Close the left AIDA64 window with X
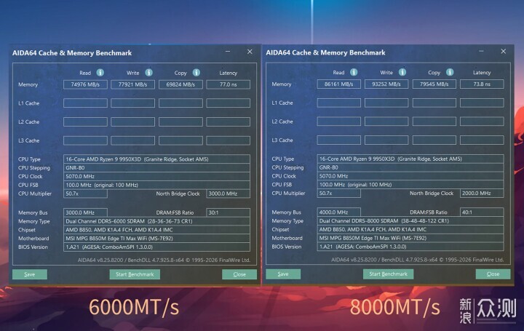The image size is (524, 331). pyautogui.click(x=250, y=52)
